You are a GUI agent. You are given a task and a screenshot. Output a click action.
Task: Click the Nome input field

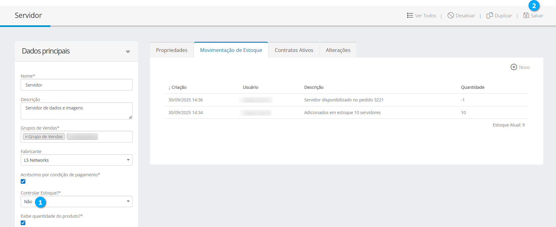(x=76, y=85)
